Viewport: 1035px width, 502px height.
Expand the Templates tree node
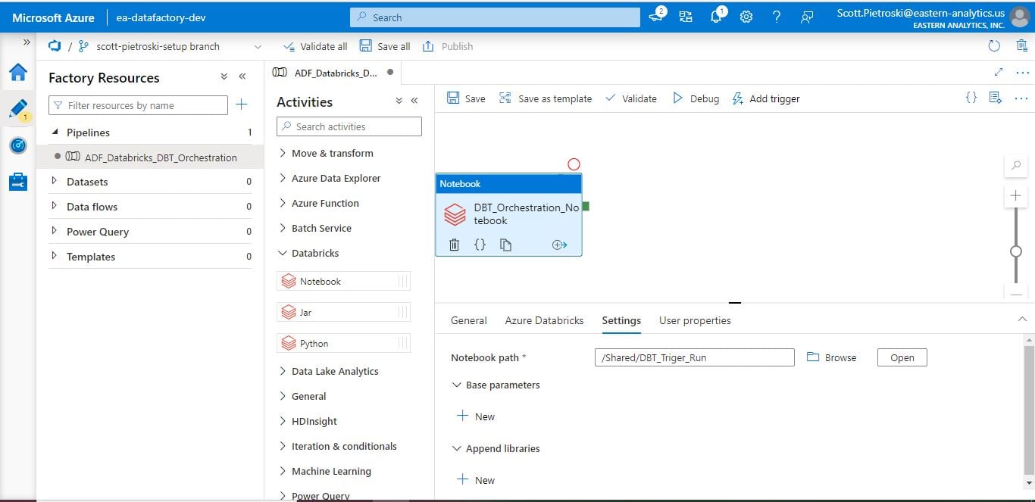click(54, 256)
